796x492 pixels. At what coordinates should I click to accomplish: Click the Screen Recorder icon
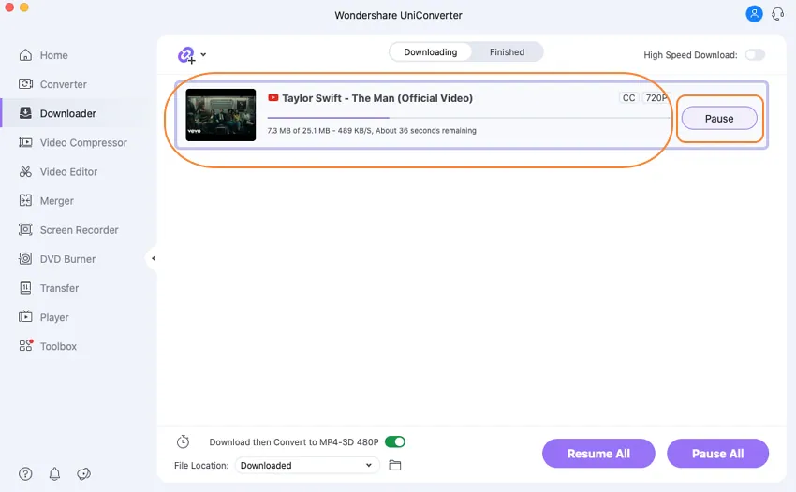[25, 230]
